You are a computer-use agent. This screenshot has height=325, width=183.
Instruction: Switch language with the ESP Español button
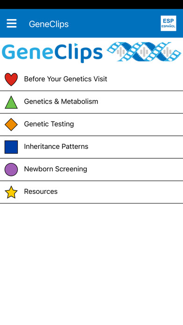coord(168,23)
